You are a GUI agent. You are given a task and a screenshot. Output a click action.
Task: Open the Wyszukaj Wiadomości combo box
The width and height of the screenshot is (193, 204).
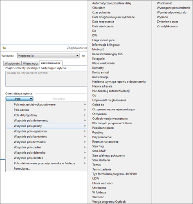coord(48,56)
